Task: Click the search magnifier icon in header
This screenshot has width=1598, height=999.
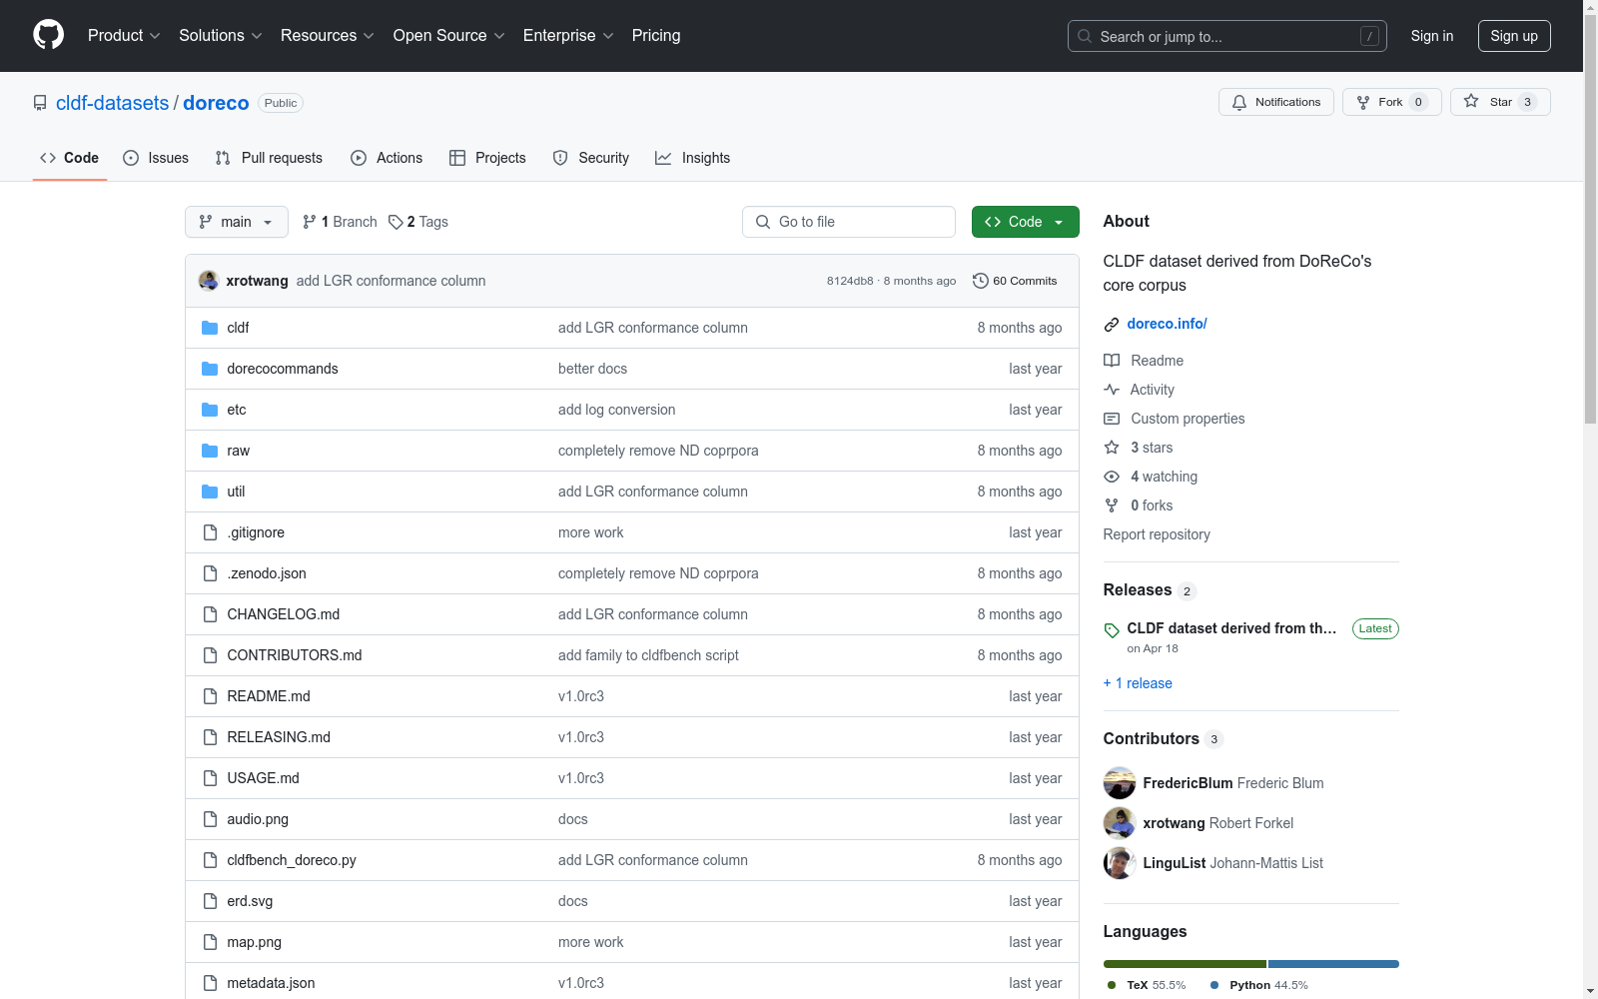Action: [1085, 36]
